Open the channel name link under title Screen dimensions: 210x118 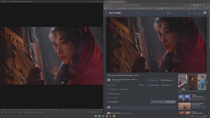(x=123, y=79)
